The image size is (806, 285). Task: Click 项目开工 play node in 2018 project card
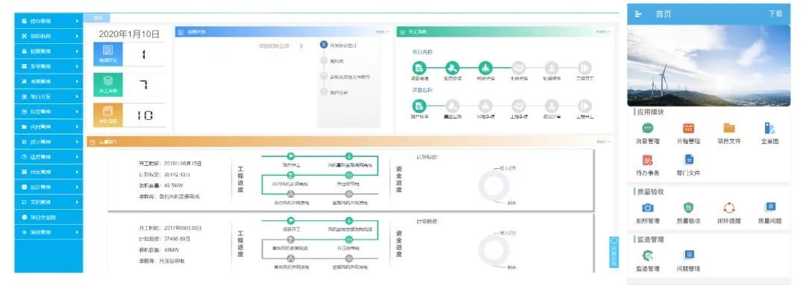click(x=290, y=156)
